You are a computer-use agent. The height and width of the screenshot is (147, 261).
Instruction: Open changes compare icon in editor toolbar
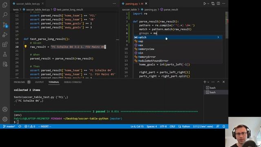[x=213, y=4]
